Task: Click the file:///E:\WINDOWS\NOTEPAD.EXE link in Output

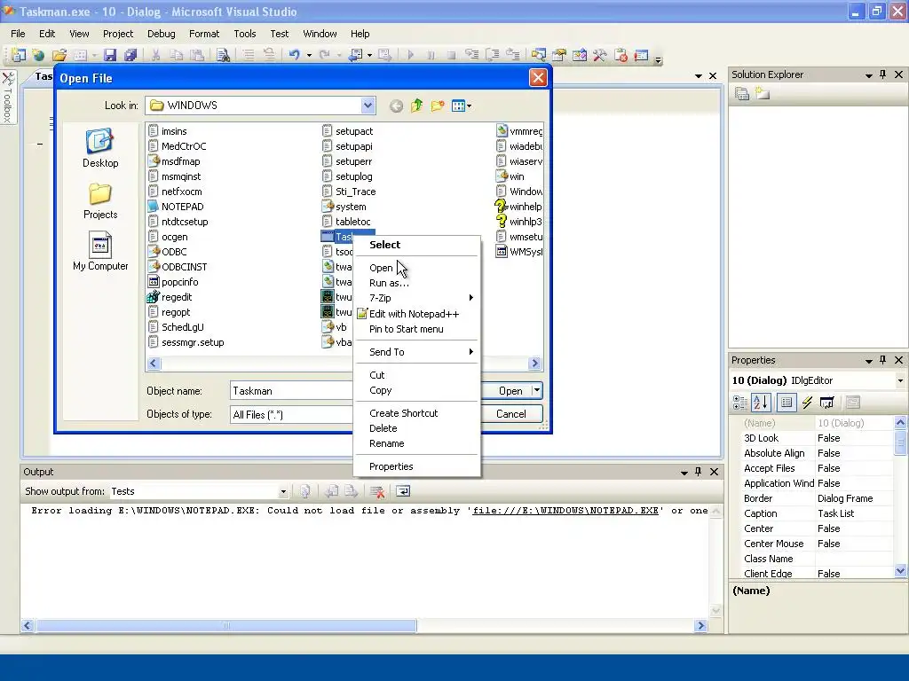Action: click(x=565, y=510)
